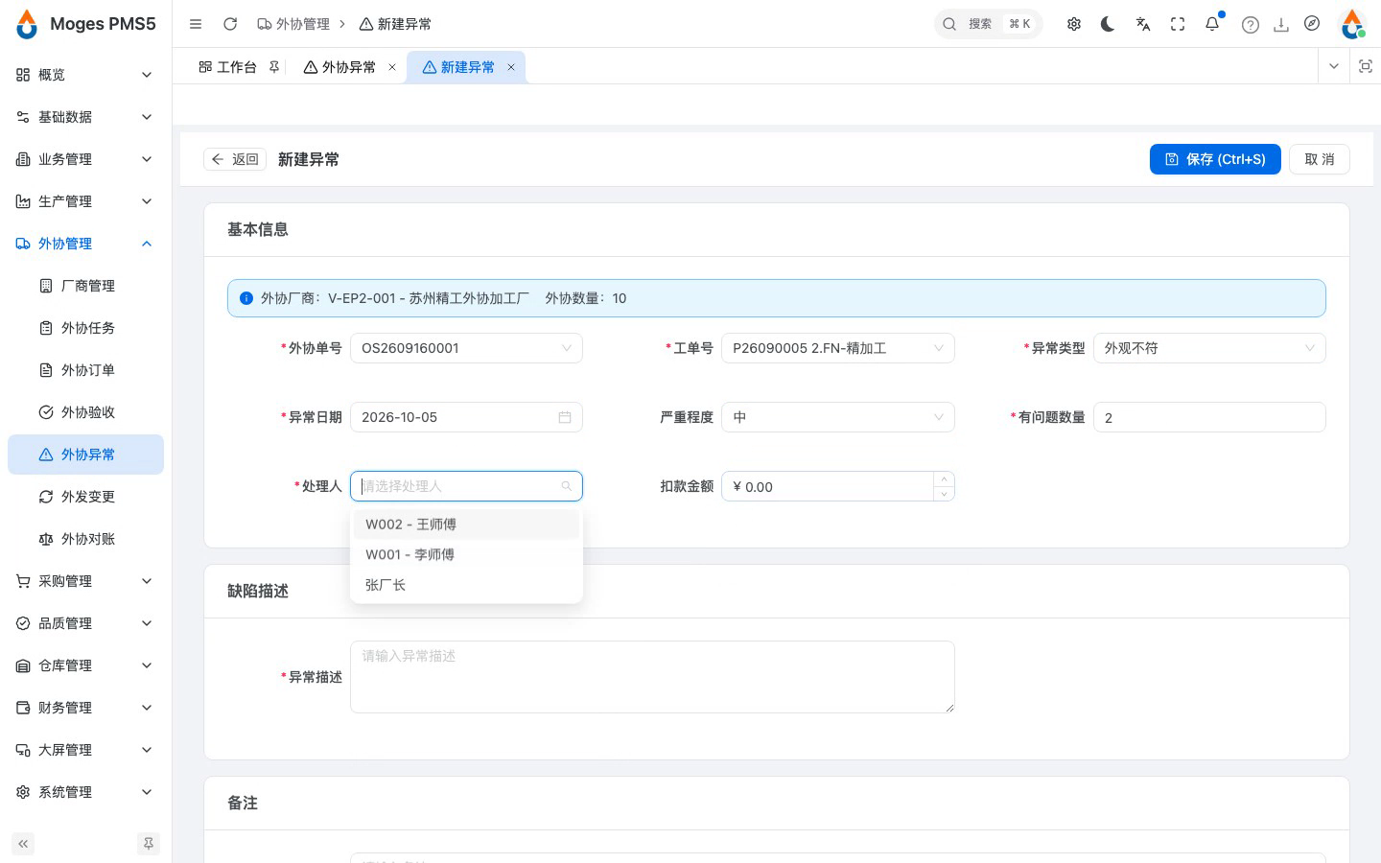The width and height of the screenshot is (1381, 863).
Task: Pin the 工作台 tab
Action: click(x=274, y=67)
